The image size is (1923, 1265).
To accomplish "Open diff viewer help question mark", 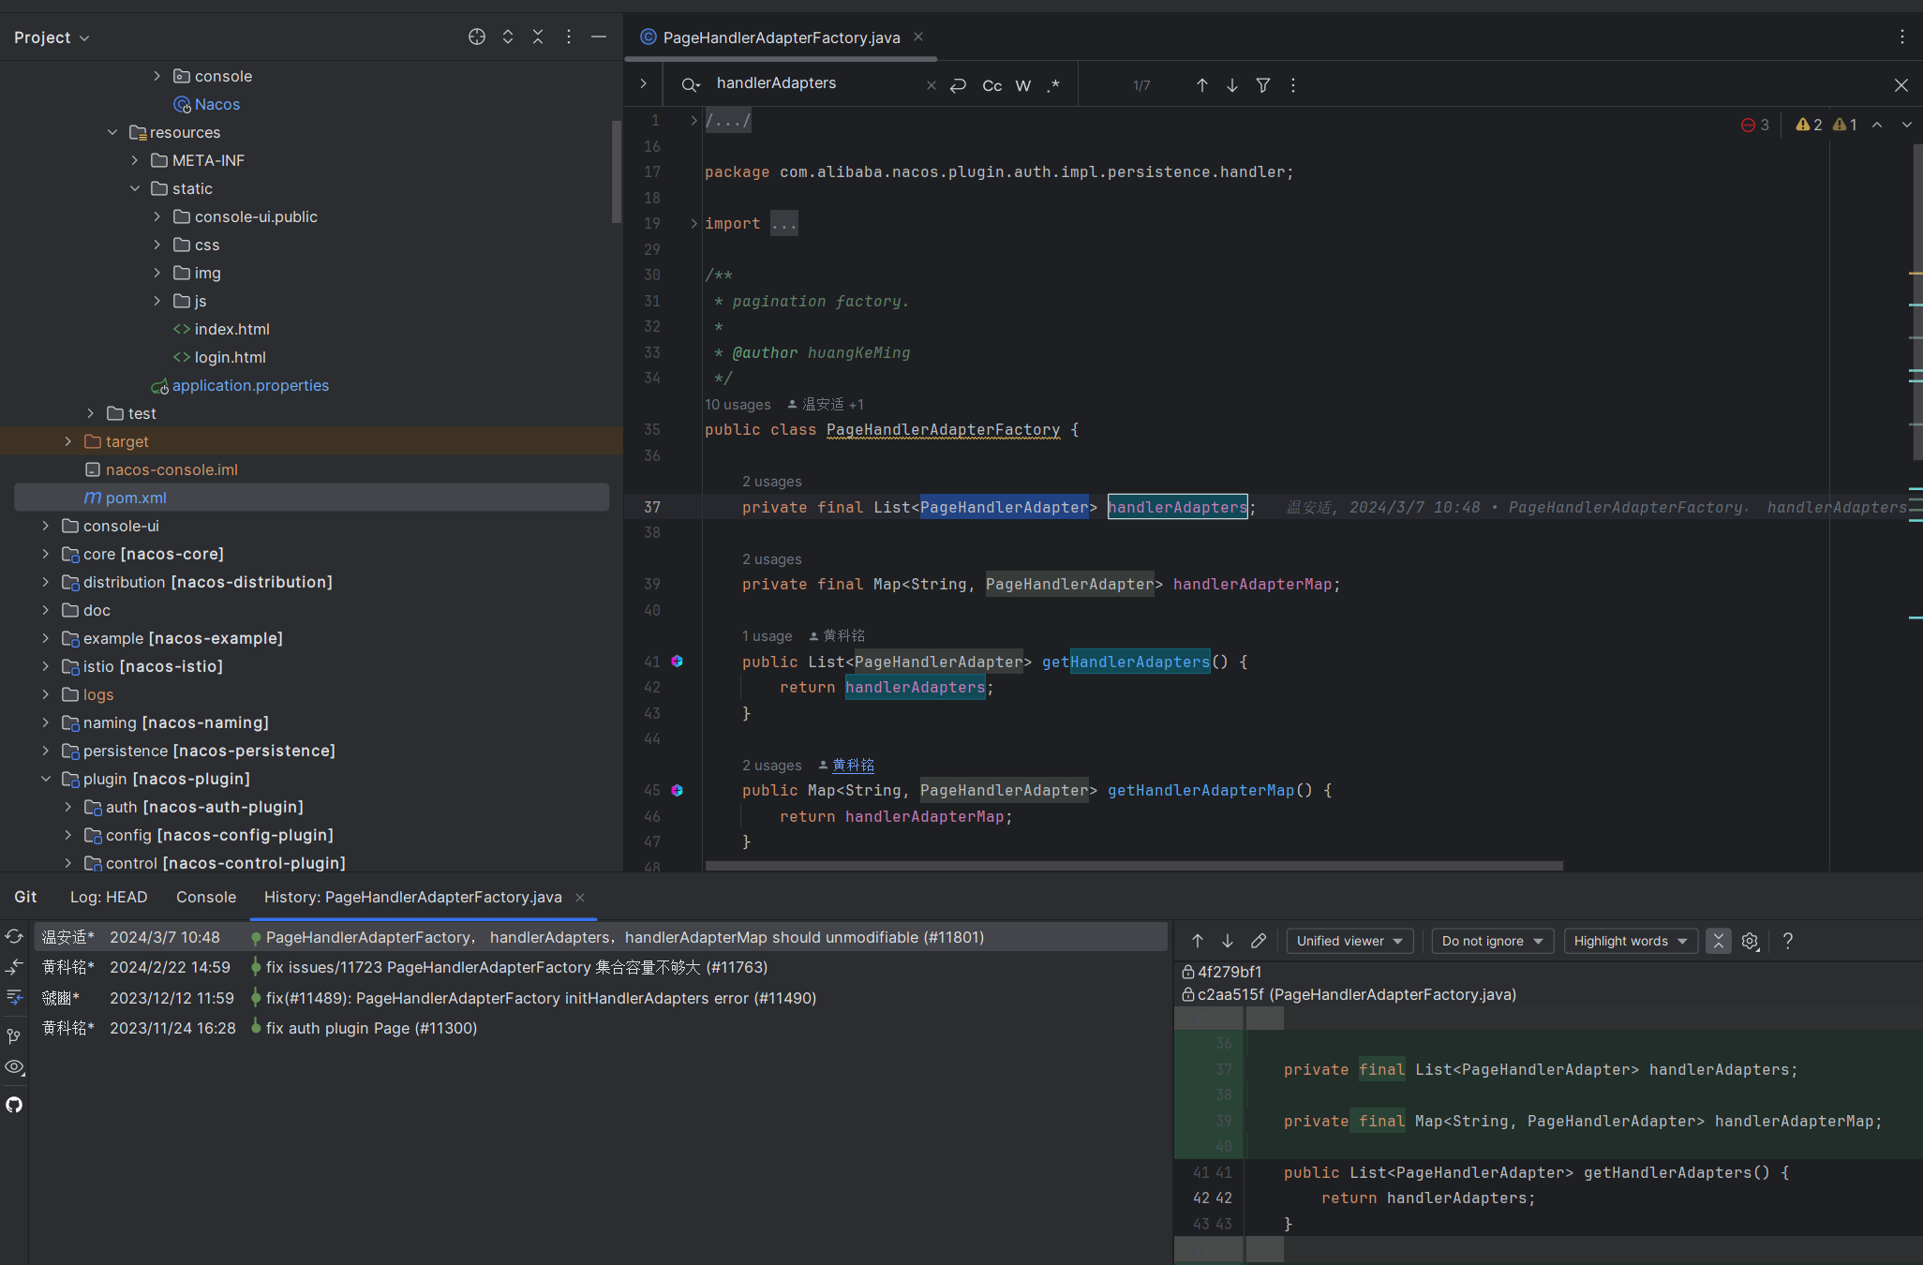I will click(x=1788, y=941).
